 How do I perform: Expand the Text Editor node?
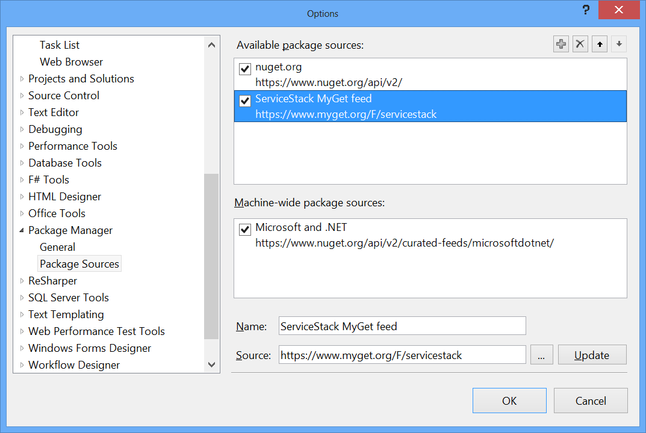(22, 112)
